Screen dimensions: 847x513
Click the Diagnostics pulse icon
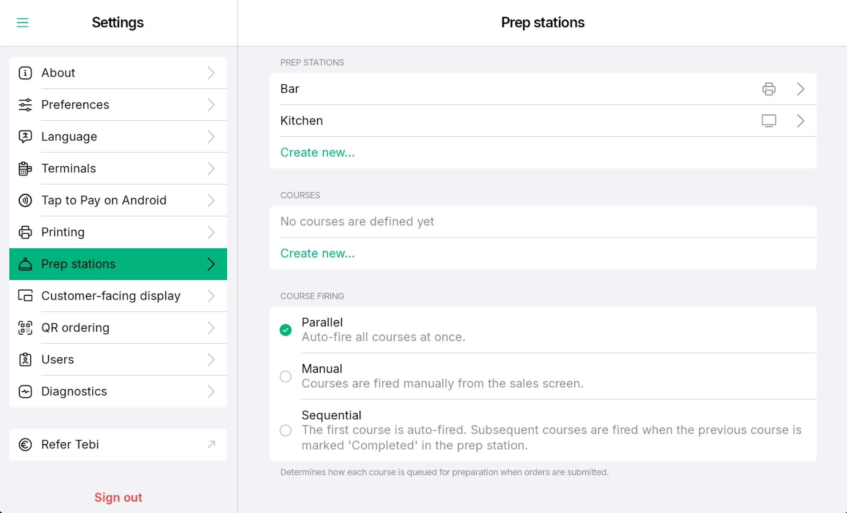25,391
